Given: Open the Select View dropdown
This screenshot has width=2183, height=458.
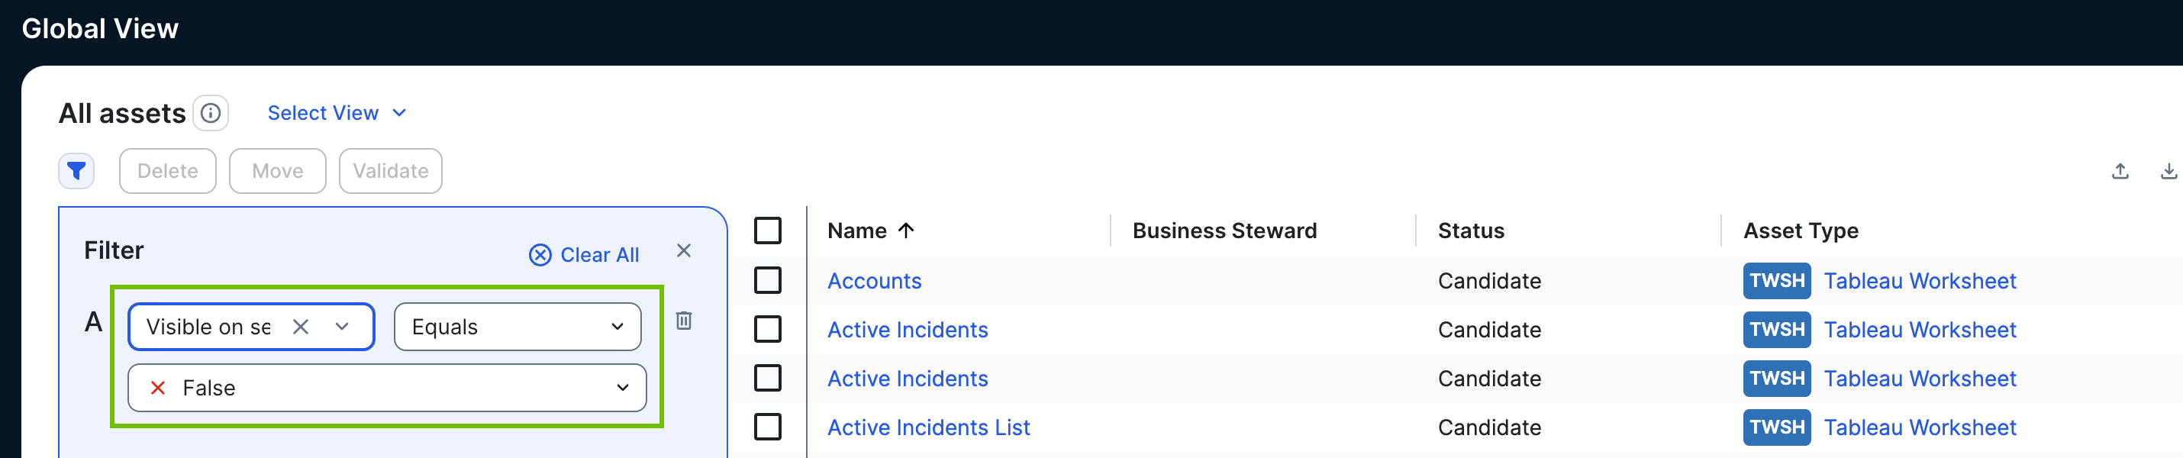Looking at the screenshot, I should coord(337,113).
